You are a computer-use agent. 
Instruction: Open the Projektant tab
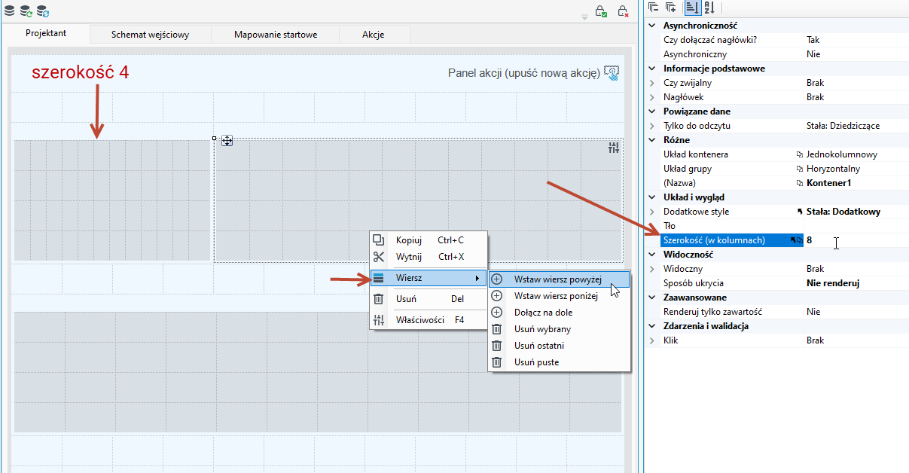46,34
